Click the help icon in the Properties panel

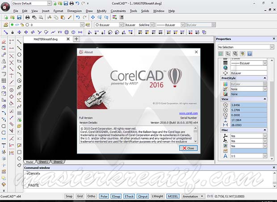pyautogui.click(x=250, y=53)
